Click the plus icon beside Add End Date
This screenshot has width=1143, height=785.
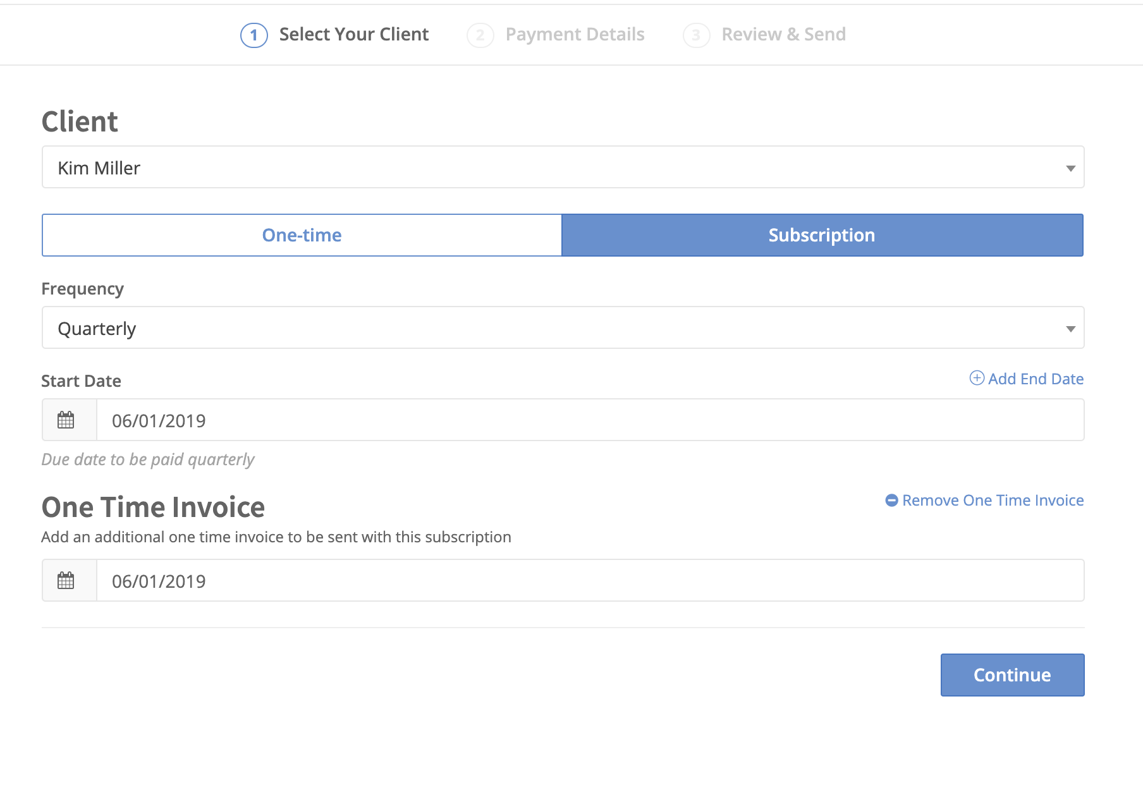click(977, 378)
